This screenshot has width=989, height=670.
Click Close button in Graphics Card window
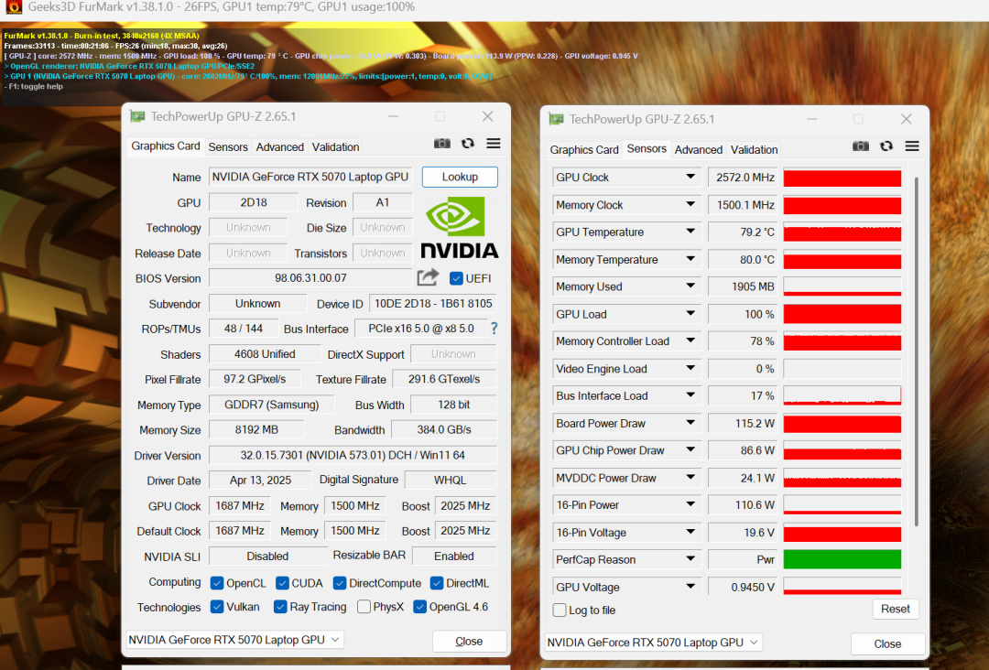tap(469, 641)
